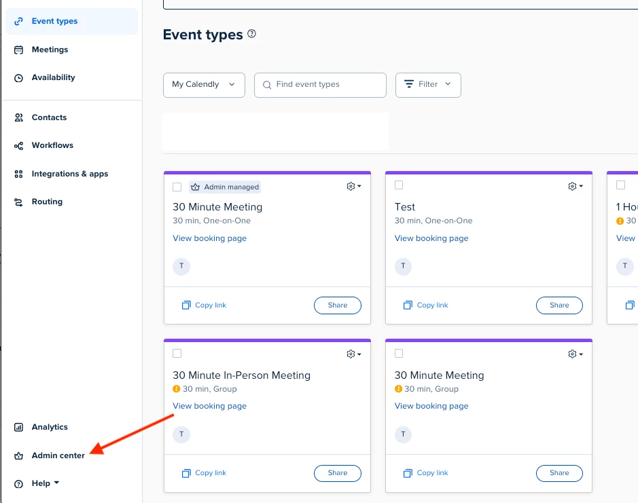View booking page for Group 30 Minute Meeting
The image size is (638, 503).
(x=431, y=406)
